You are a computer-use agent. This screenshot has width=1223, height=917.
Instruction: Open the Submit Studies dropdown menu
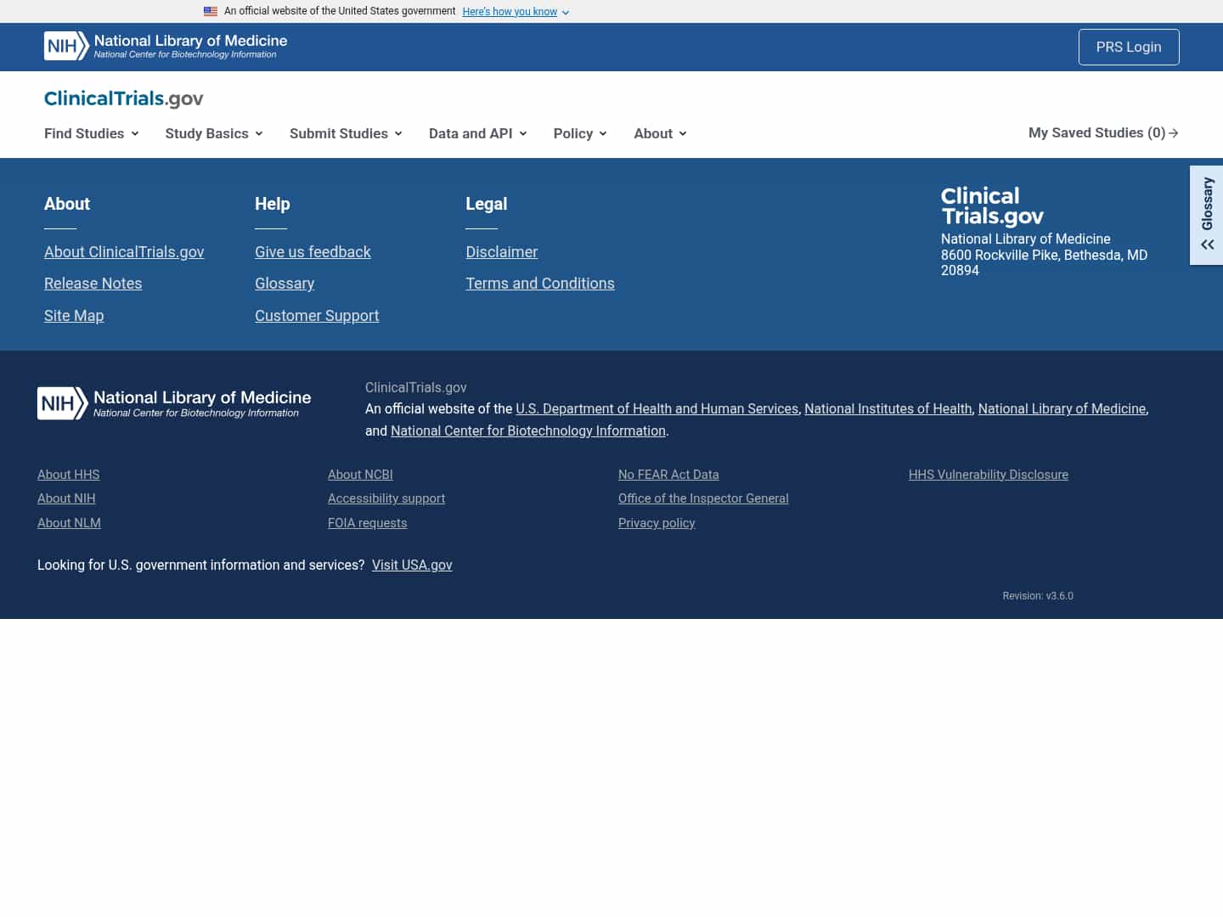[346, 133]
